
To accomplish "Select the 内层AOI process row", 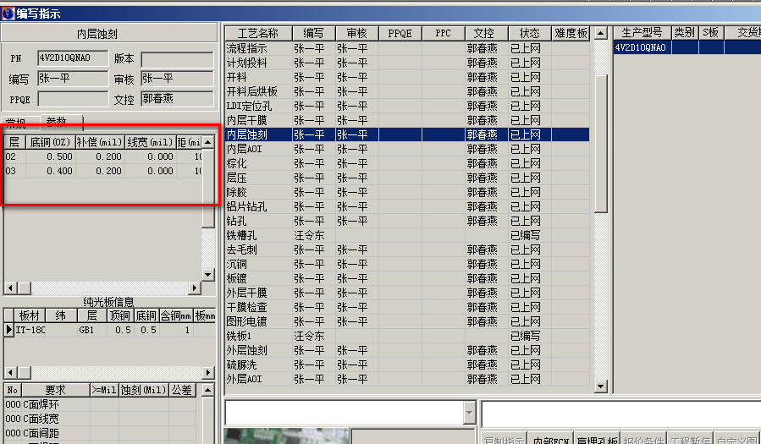I will click(x=407, y=150).
